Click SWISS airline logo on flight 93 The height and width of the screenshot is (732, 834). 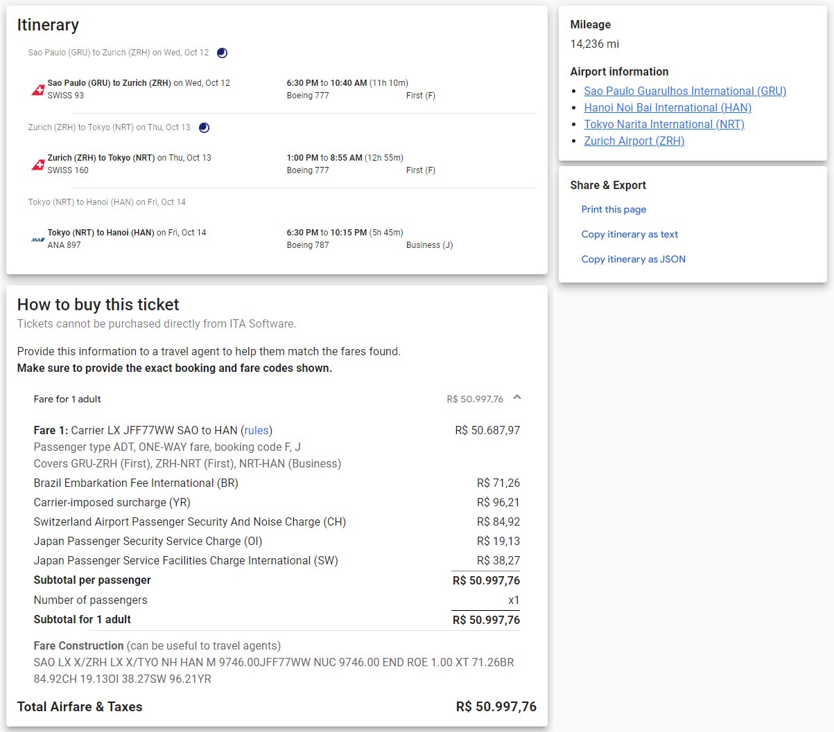click(x=38, y=89)
